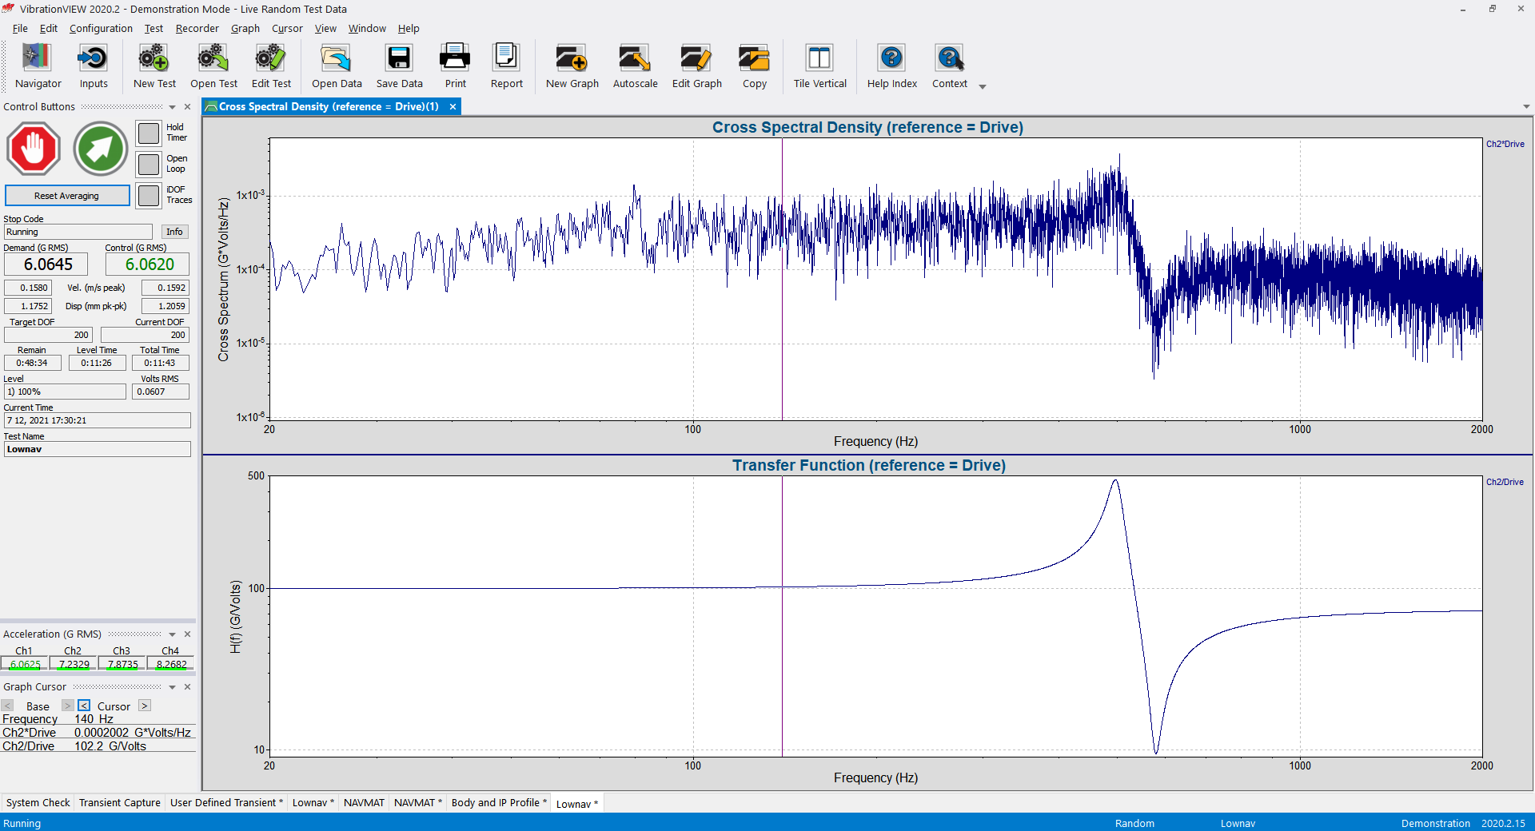Switch to the System Check tab
Screen dimensions: 1535x831
point(38,803)
